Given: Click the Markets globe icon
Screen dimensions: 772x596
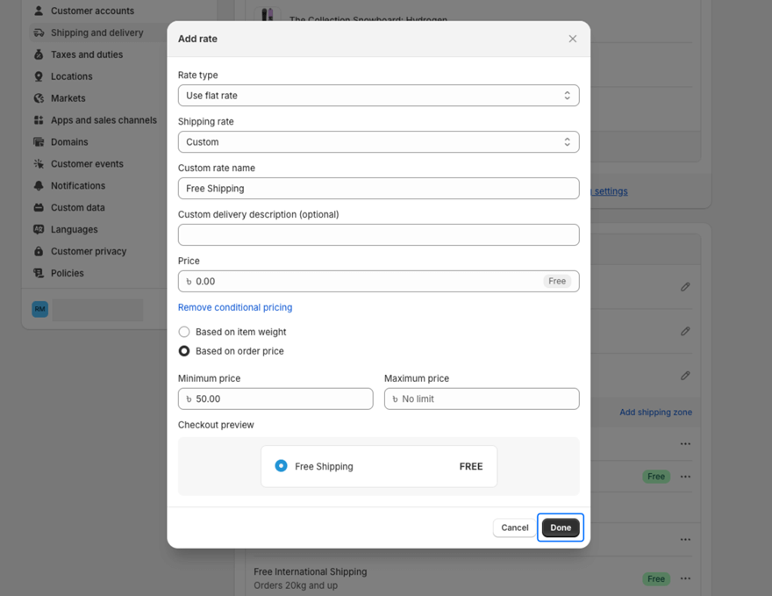Looking at the screenshot, I should coord(39,98).
